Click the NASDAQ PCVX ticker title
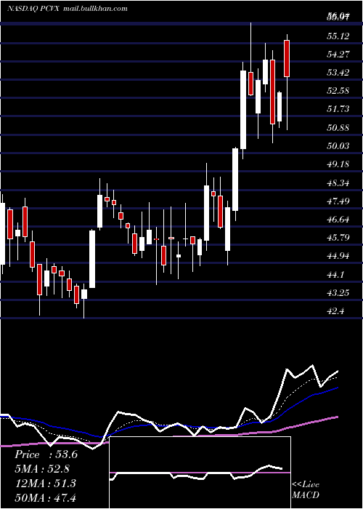Viewport: 363px width, 509px height. (x=33, y=9)
